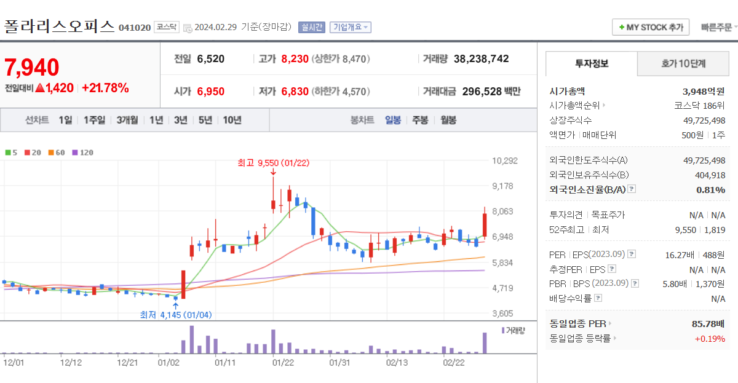Select the 1일 line chart period
The width and height of the screenshot is (738, 383).
click(x=65, y=120)
